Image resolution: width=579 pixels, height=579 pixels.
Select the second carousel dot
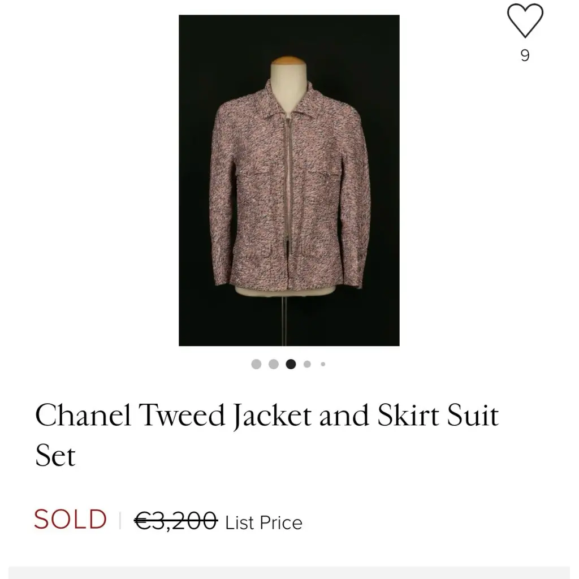point(274,364)
